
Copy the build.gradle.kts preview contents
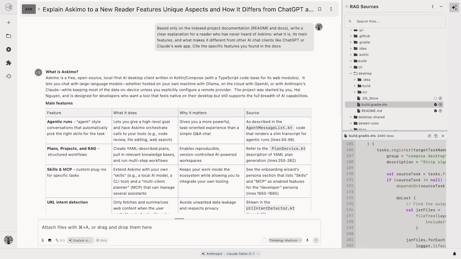point(436,136)
